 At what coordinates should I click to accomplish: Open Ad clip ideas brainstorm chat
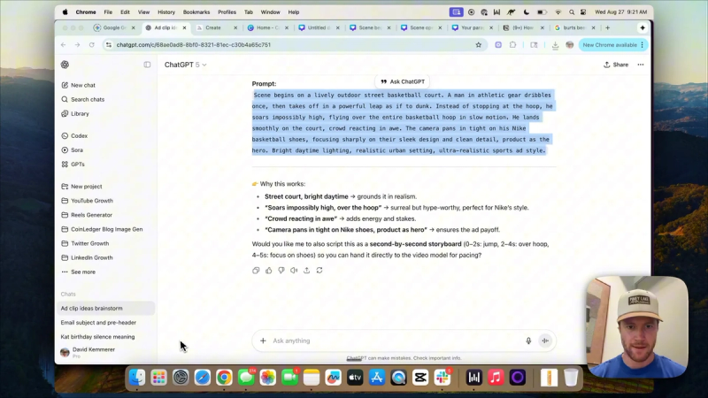107,308
